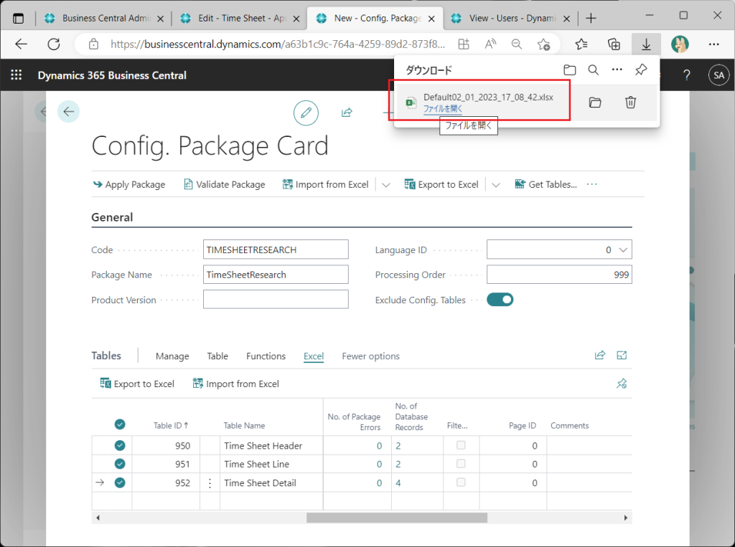Image resolution: width=735 pixels, height=547 pixels.
Task: Open the browser apps grid icon in address bar
Action: pyautogui.click(x=464, y=44)
